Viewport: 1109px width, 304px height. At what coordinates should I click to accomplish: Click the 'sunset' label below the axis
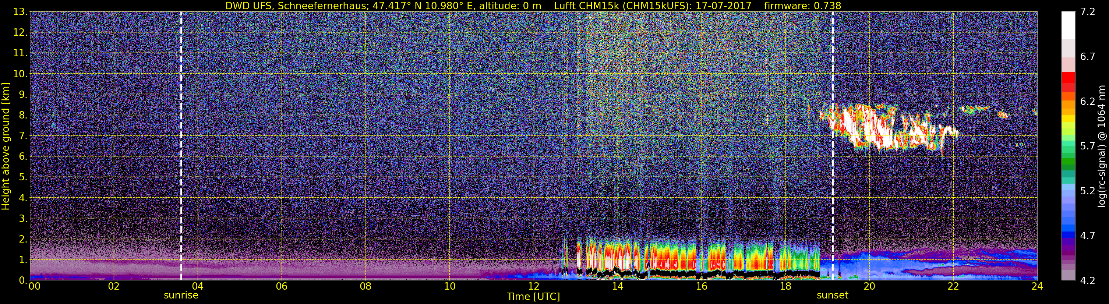[x=833, y=296]
